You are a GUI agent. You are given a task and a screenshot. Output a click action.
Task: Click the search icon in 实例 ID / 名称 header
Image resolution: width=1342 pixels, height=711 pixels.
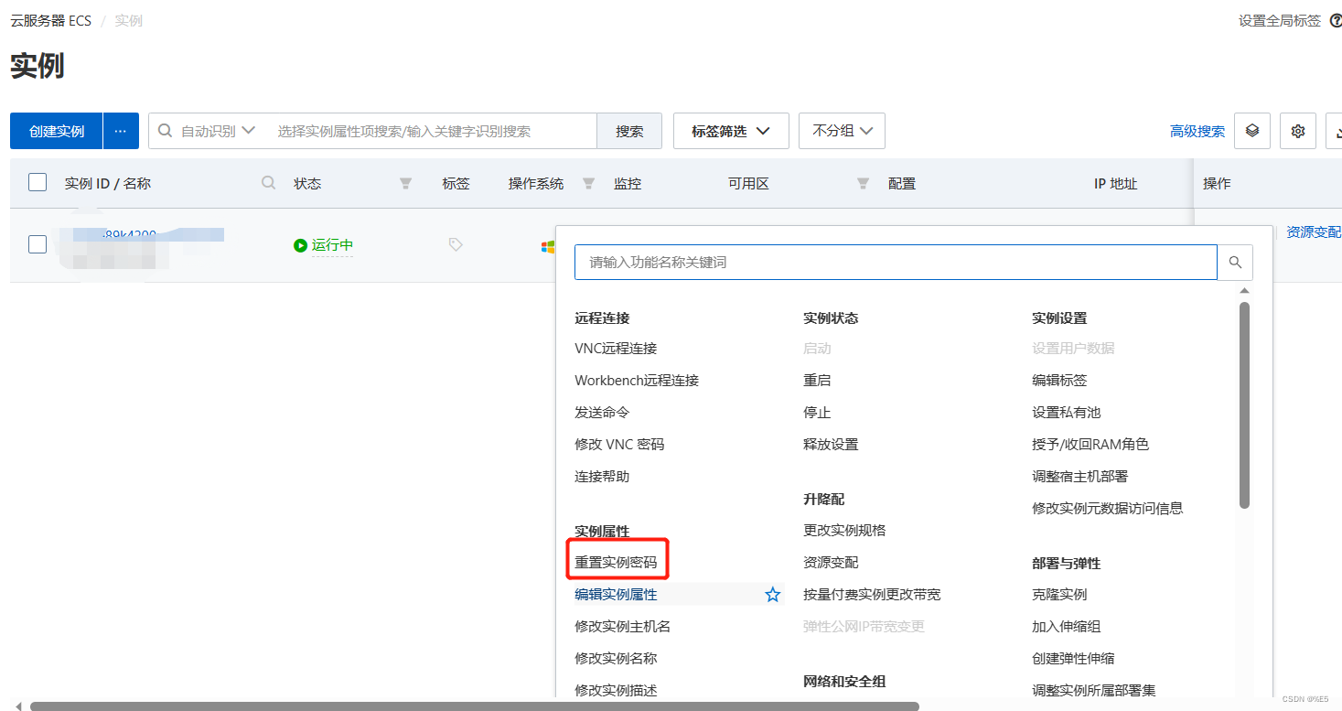tap(268, 183)
